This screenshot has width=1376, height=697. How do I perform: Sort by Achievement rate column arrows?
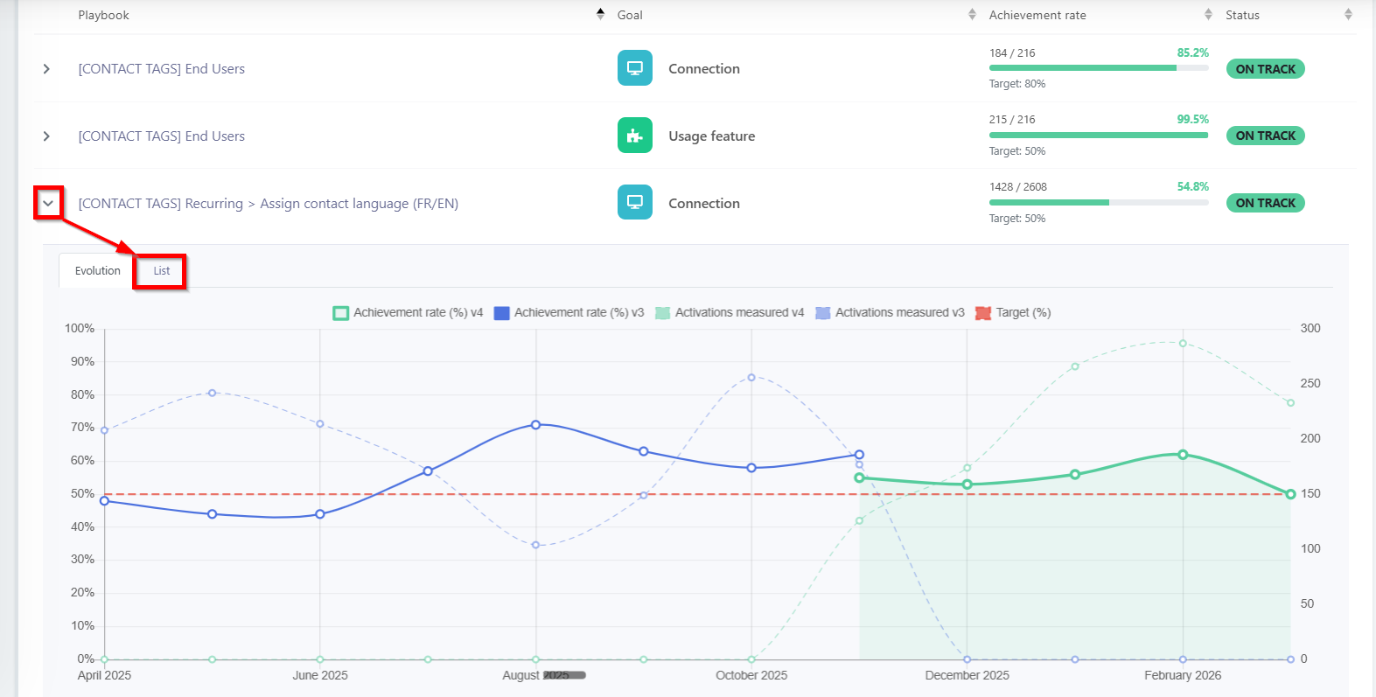pyautogui.click(x=1208, y=14)
